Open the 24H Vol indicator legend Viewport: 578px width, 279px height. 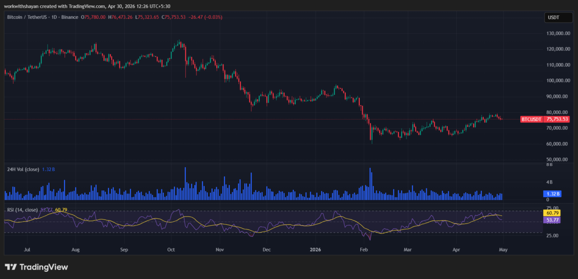coord(23,169)
